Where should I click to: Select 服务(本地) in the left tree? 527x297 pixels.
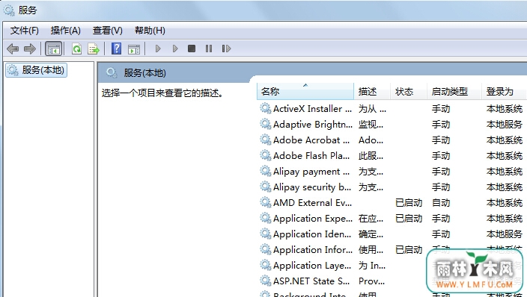pyautogui.click(x=36, y=70)
